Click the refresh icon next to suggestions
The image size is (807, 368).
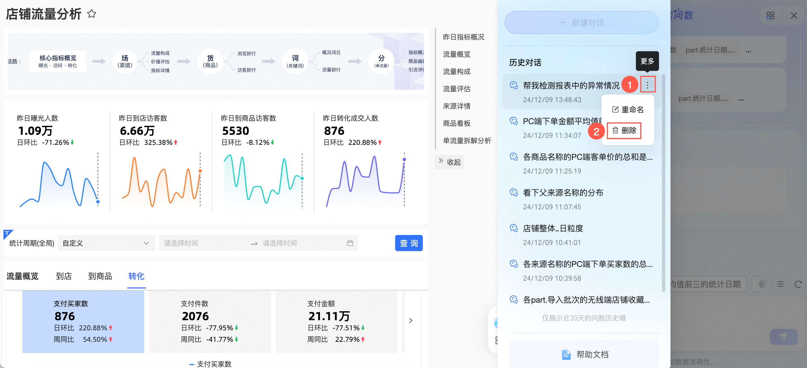(x=798, y=284)
